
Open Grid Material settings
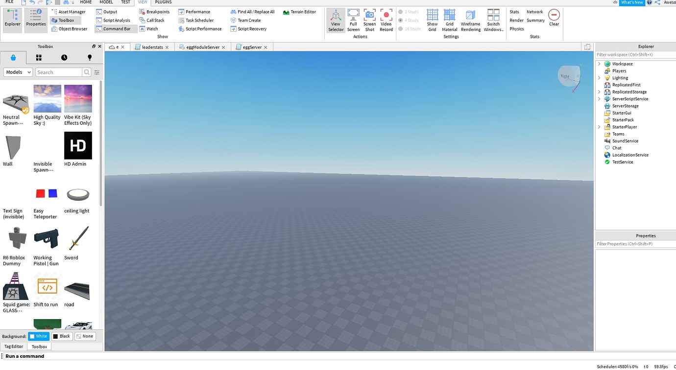tap(450, 20)
